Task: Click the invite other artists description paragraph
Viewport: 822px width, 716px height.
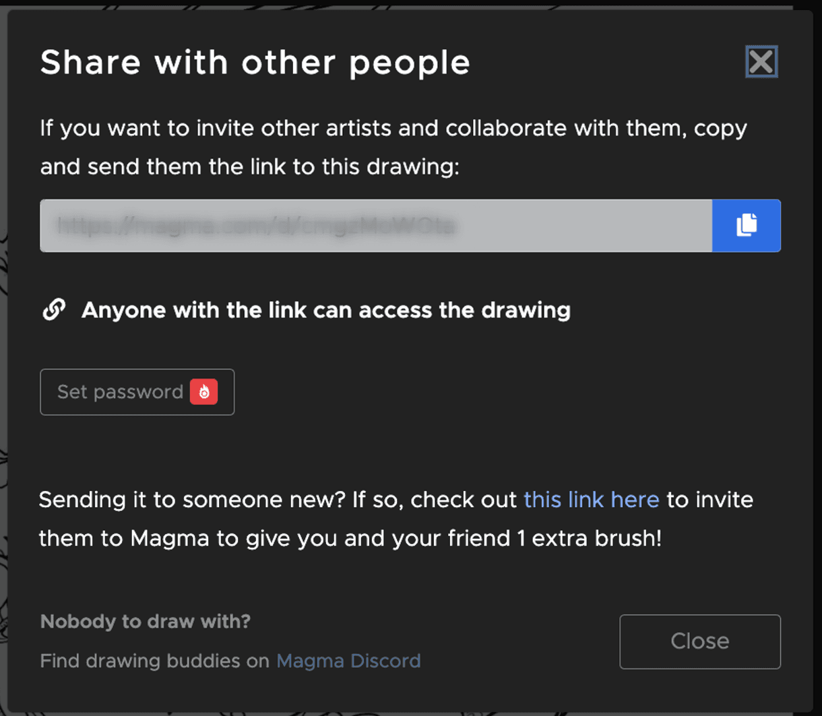Action: tap(393, 147)
